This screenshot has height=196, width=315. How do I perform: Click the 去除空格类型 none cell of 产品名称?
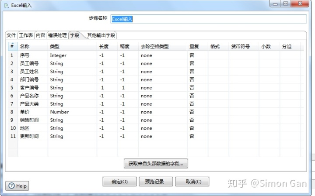[163, 96]
